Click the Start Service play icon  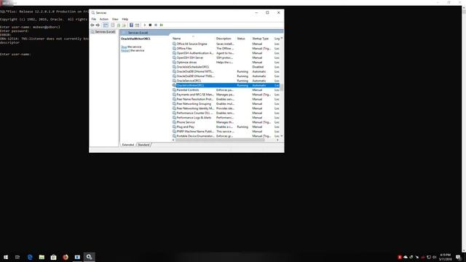click(x=145, y=25)
